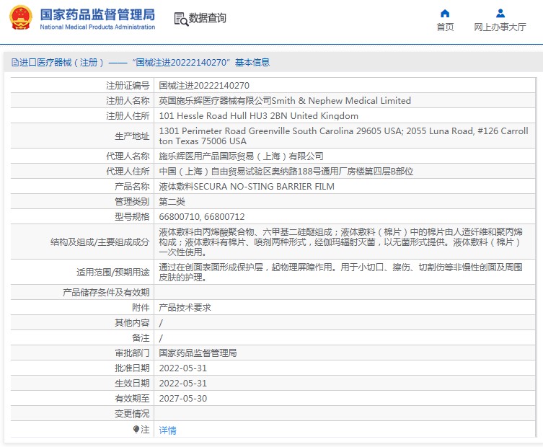
Task: Select composition text starting 液体敷料由丙烯酸聚合物
Action: pos(341,242)
